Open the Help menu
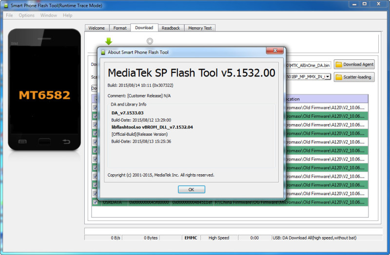Viewport: 390px width, 255px height. point(68,16)
